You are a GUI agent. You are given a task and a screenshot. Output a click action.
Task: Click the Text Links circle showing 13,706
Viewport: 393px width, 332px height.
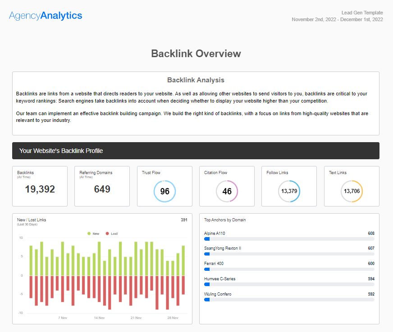pyautogui.click(x=351, y=191)
